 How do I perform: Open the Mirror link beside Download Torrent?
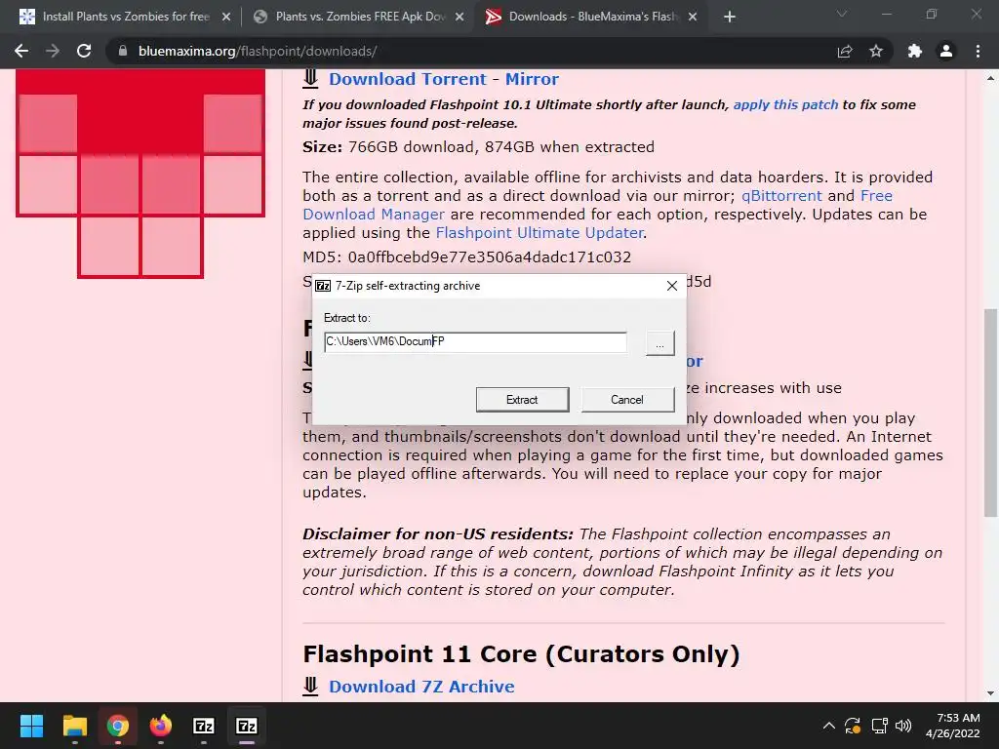(x=532, y=79)
